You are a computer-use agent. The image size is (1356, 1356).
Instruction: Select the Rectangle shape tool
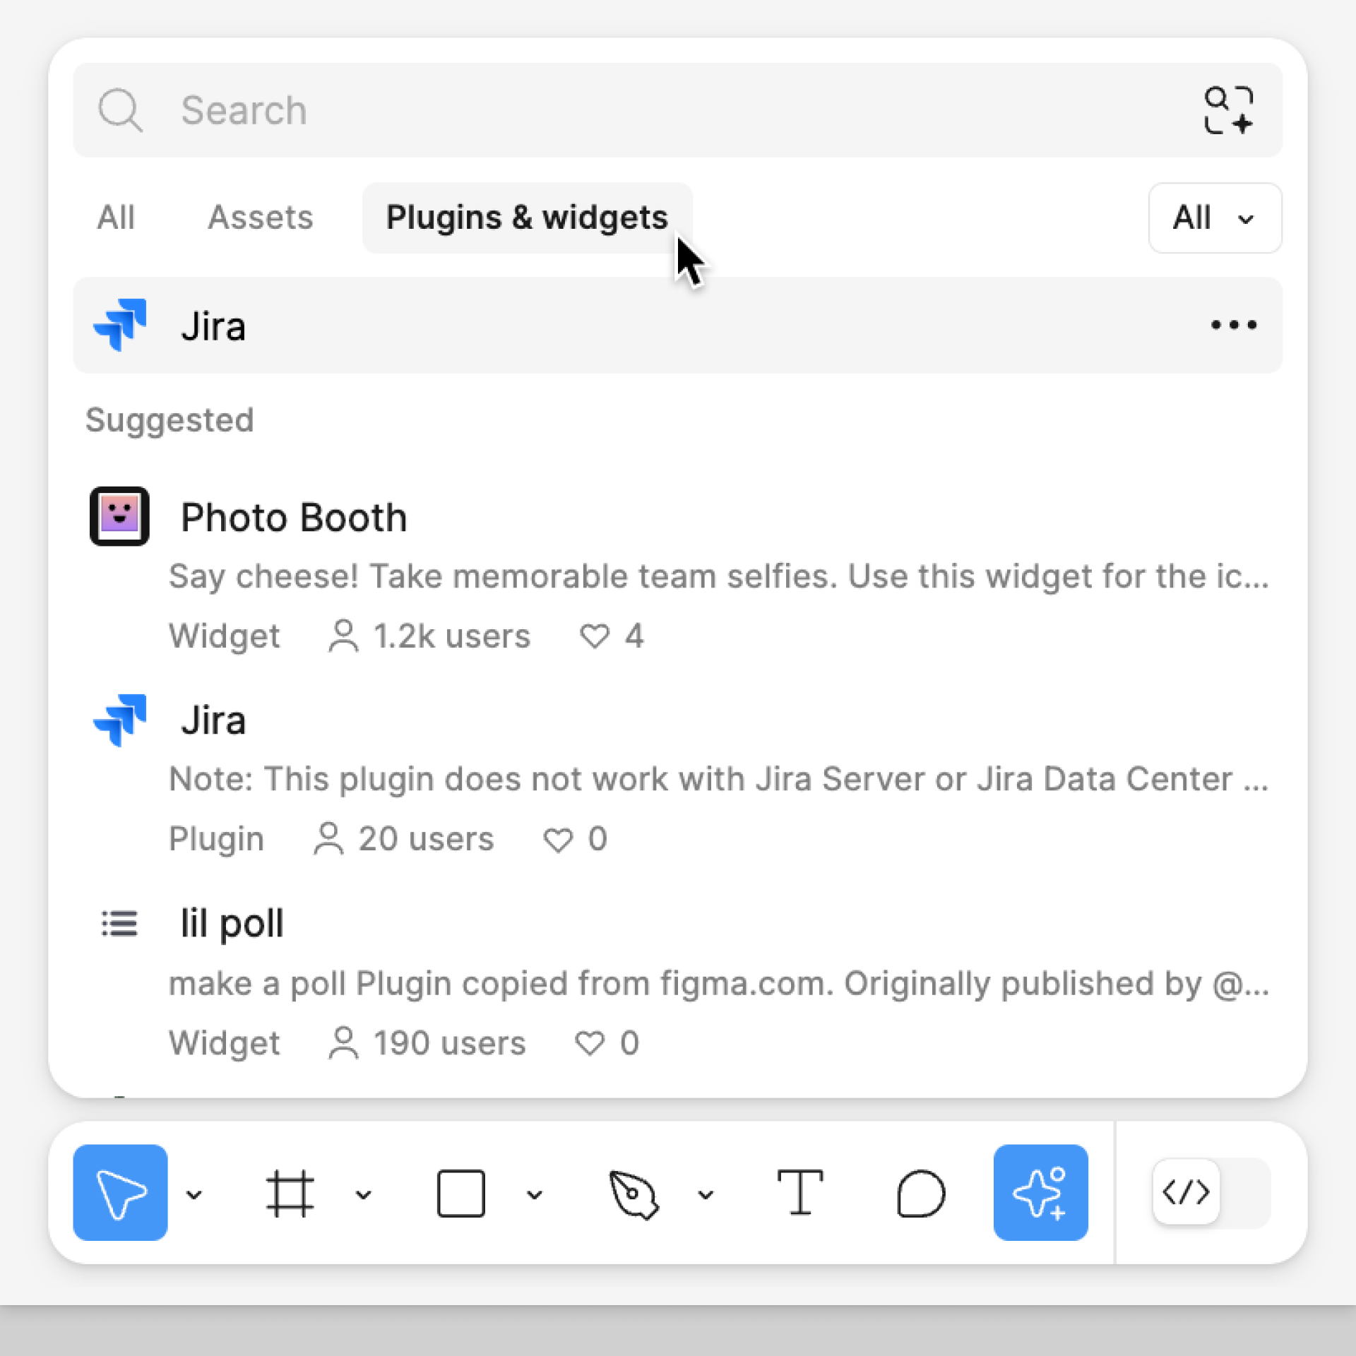pos(460,1194)
